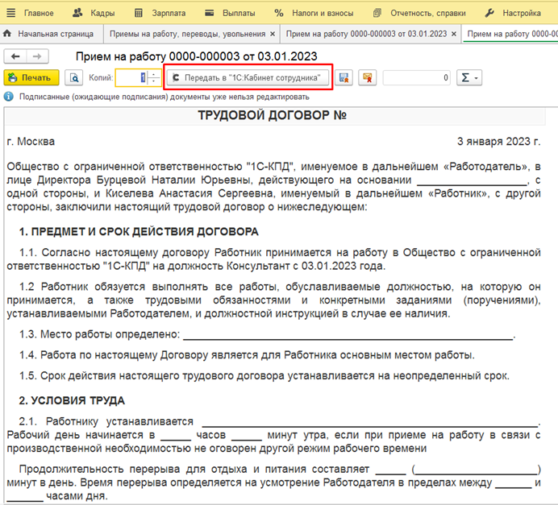The image size is (558, 505).
Task: Click the send by email icon
Action: point(366,78)
